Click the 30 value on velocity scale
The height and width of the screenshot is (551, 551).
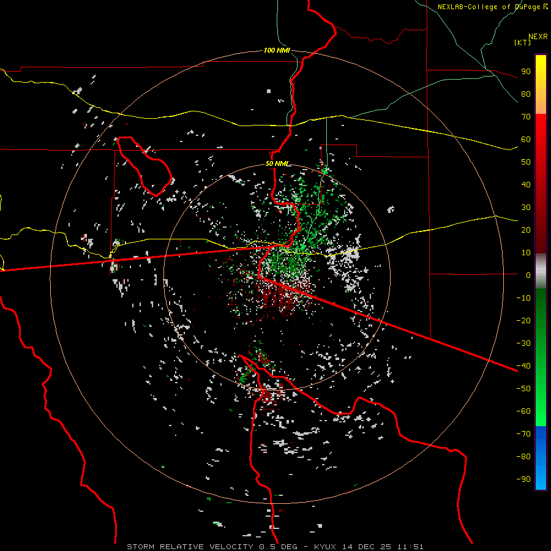tap(526, 208)
